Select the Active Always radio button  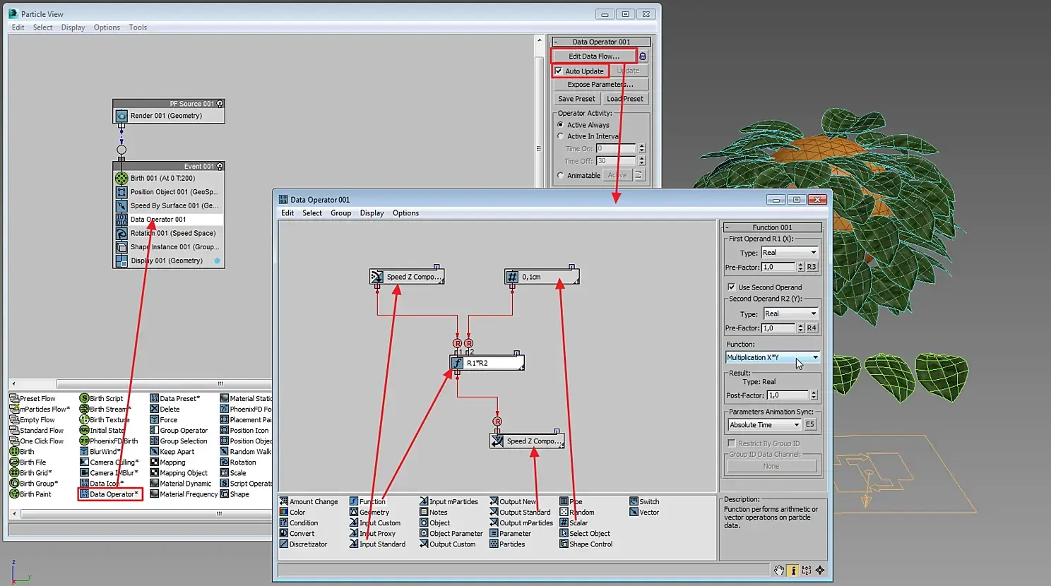coord(560,125)
